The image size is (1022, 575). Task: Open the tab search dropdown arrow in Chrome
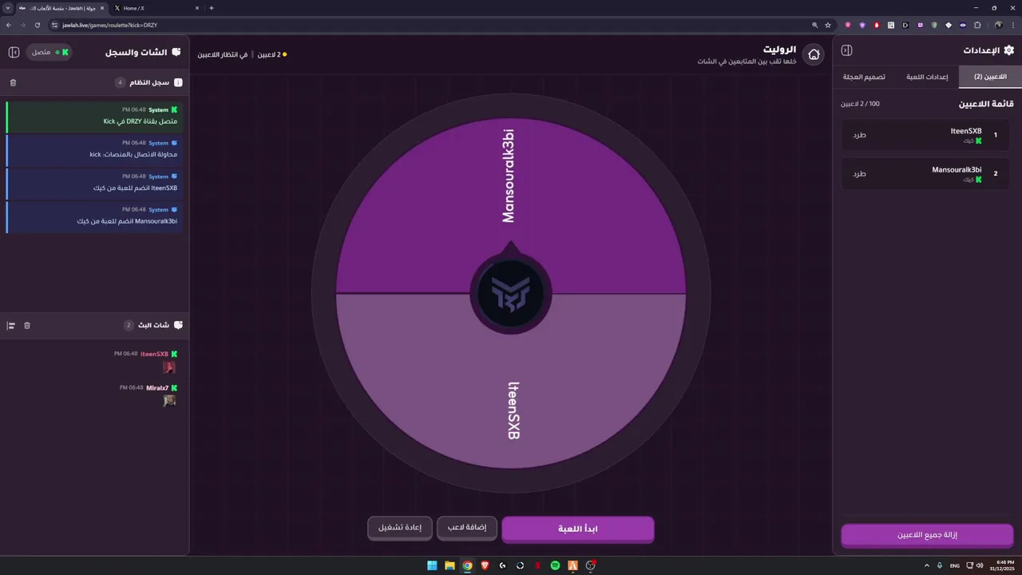point(8,8)
